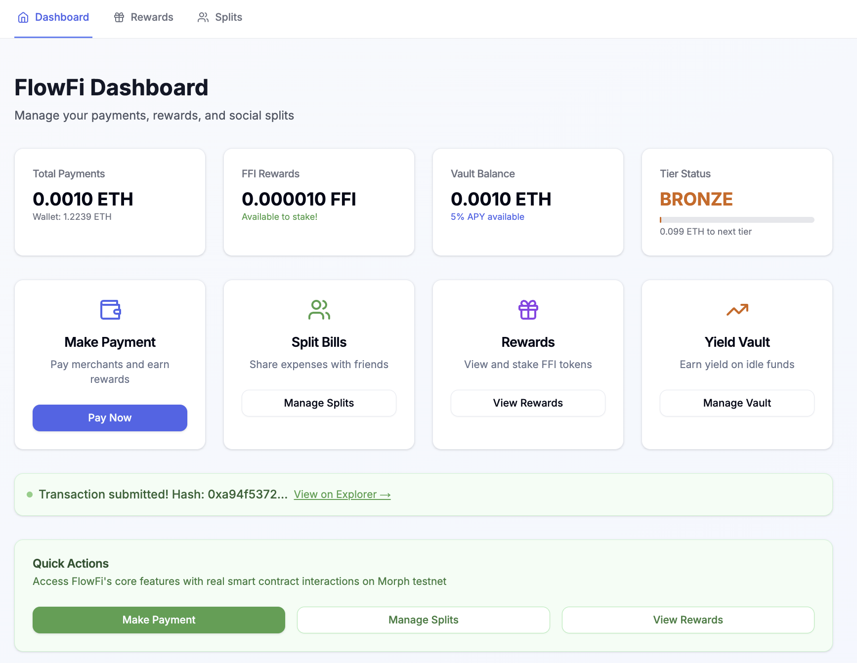Click the people icon above Split Bills
This screenshot has height=663, width=857.
[x=319, y=310]
